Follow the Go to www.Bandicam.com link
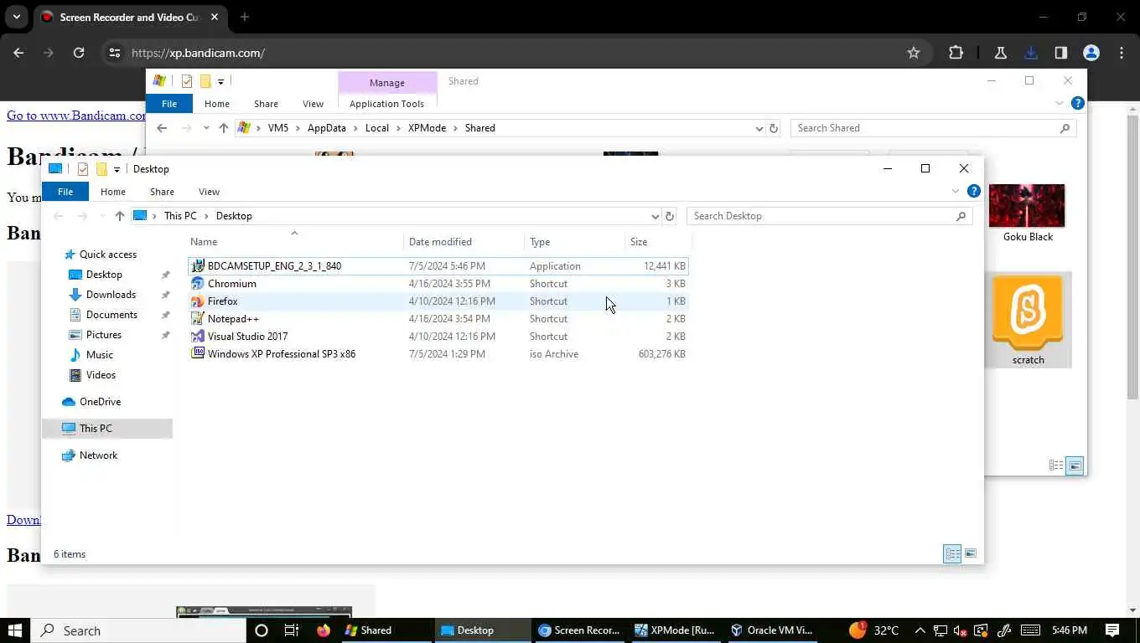The image size is (1140, 643). (x=76, y=116)
